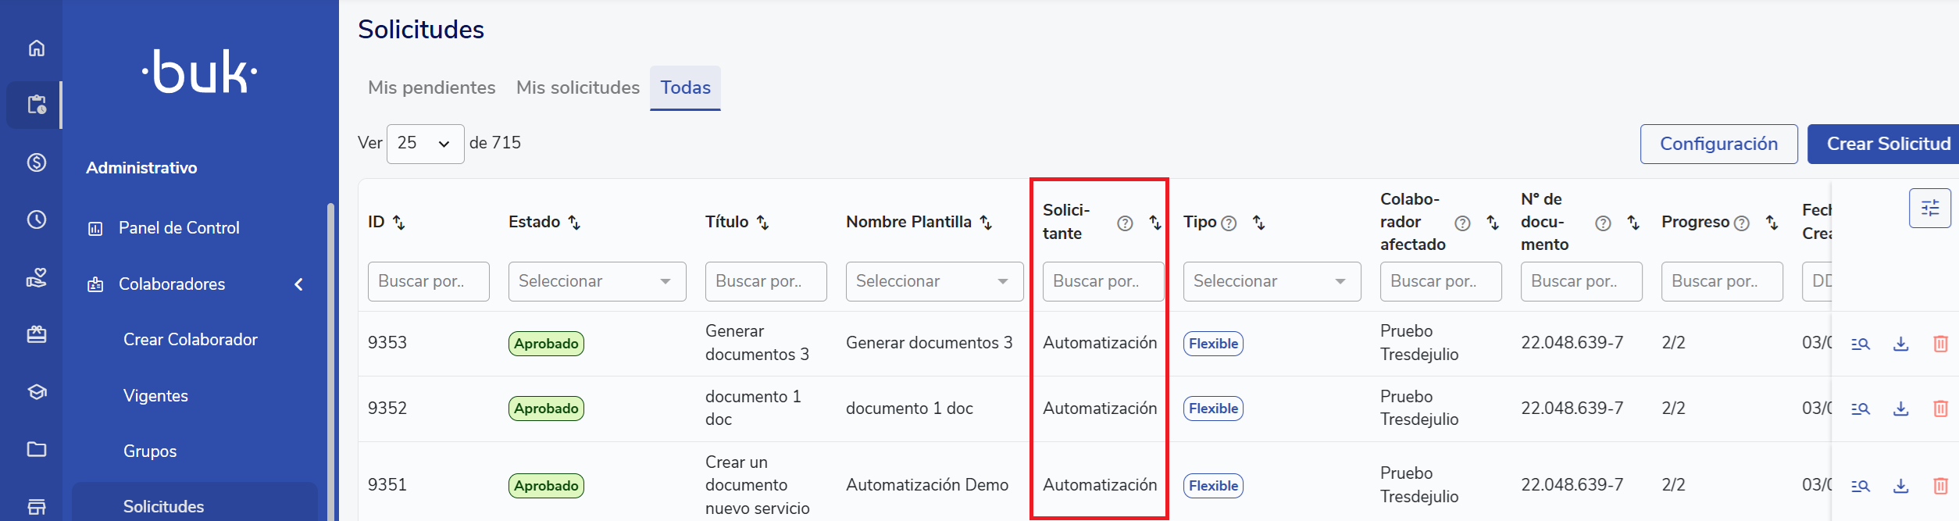
Task: Click the Solicitante search input field
Action: click(x=1102, y=281)
